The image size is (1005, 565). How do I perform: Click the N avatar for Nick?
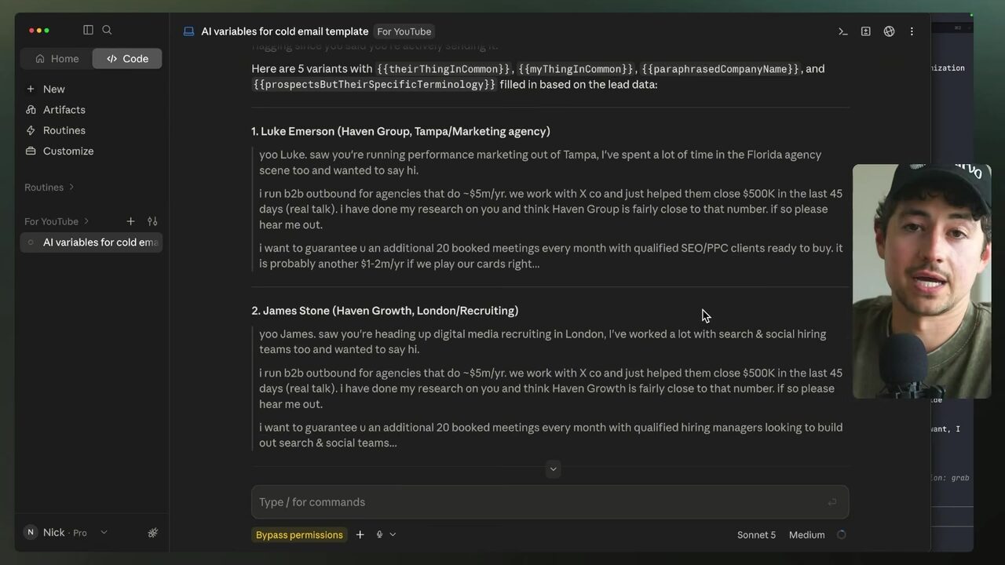click(x=31, y=533)
